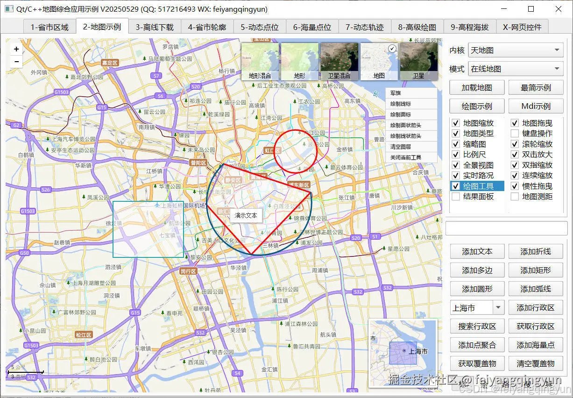Image resolution: width=573 pixels, height=398 pixels.
Task: Click the checkmark badge on the 地图 layer
Action: point(391,48)
